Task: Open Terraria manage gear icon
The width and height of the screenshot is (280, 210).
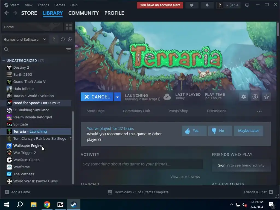Action: pos(244,97)
